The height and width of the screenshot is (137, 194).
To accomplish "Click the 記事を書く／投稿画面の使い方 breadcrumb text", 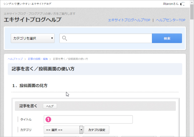I will point(71,59).
